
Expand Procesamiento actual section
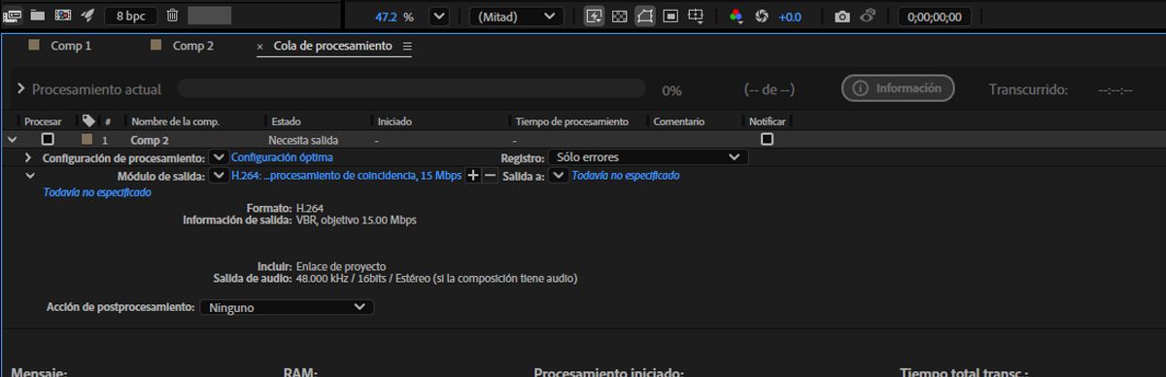(x=21, y=89)
